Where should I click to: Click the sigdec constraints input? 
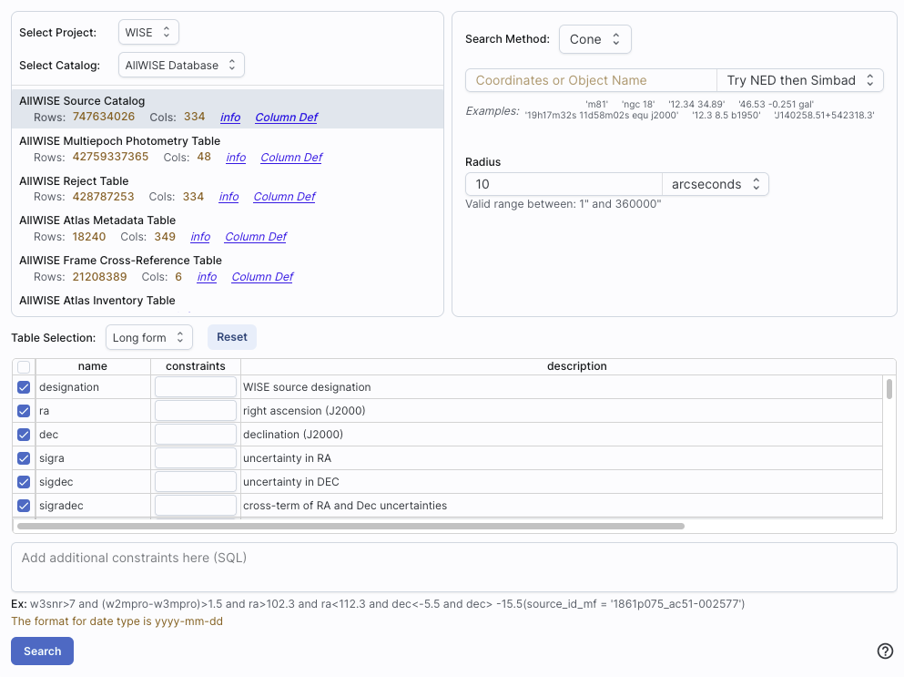click(x=196, y=481)
